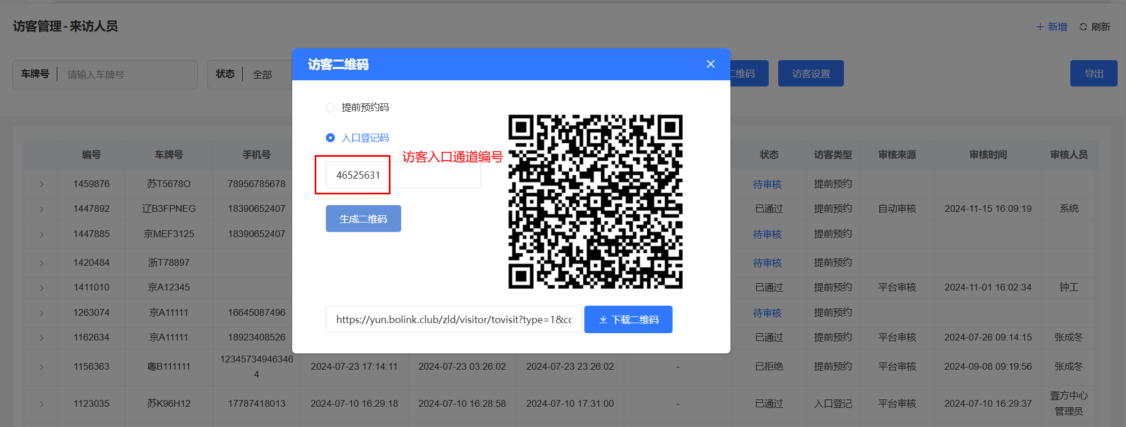
Task: Click plate number 苏K96H12
Action: [x=169, y=403]
